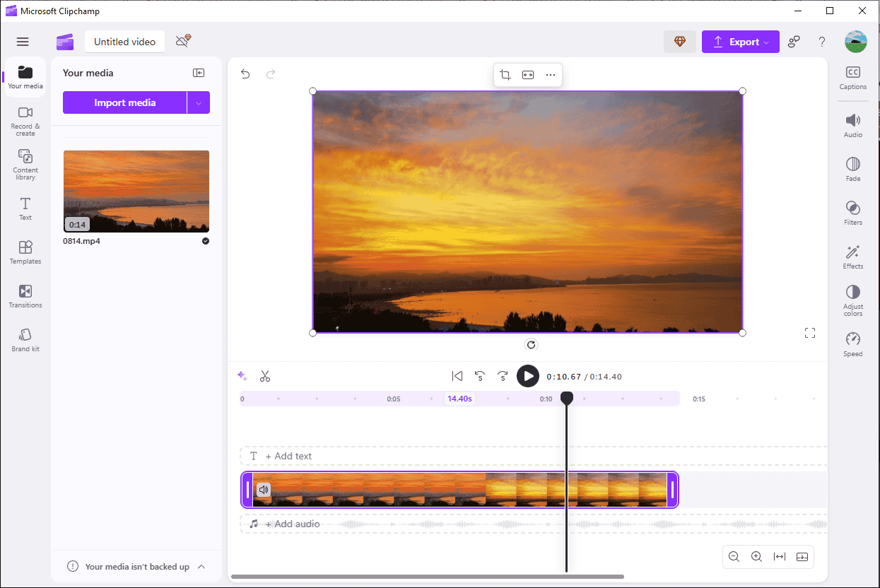Click the Import media button

(124, 102)
